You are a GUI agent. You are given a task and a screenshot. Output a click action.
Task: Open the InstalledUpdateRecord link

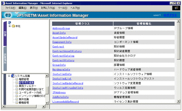(68, 83)
